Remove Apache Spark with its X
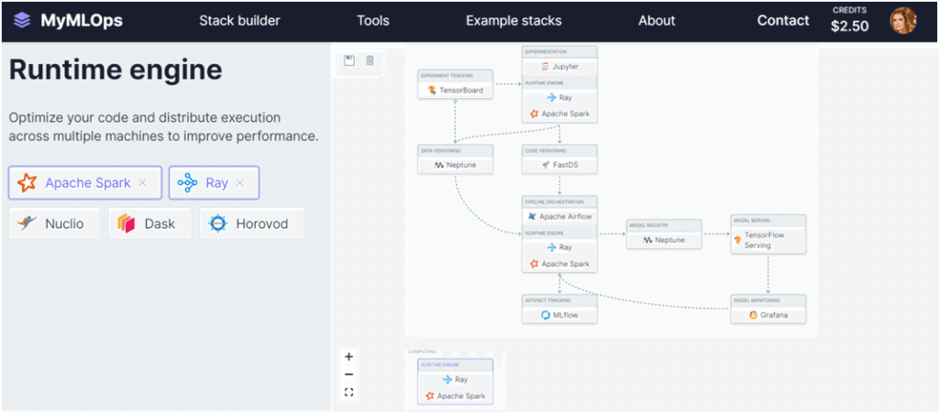 (142, 183)
